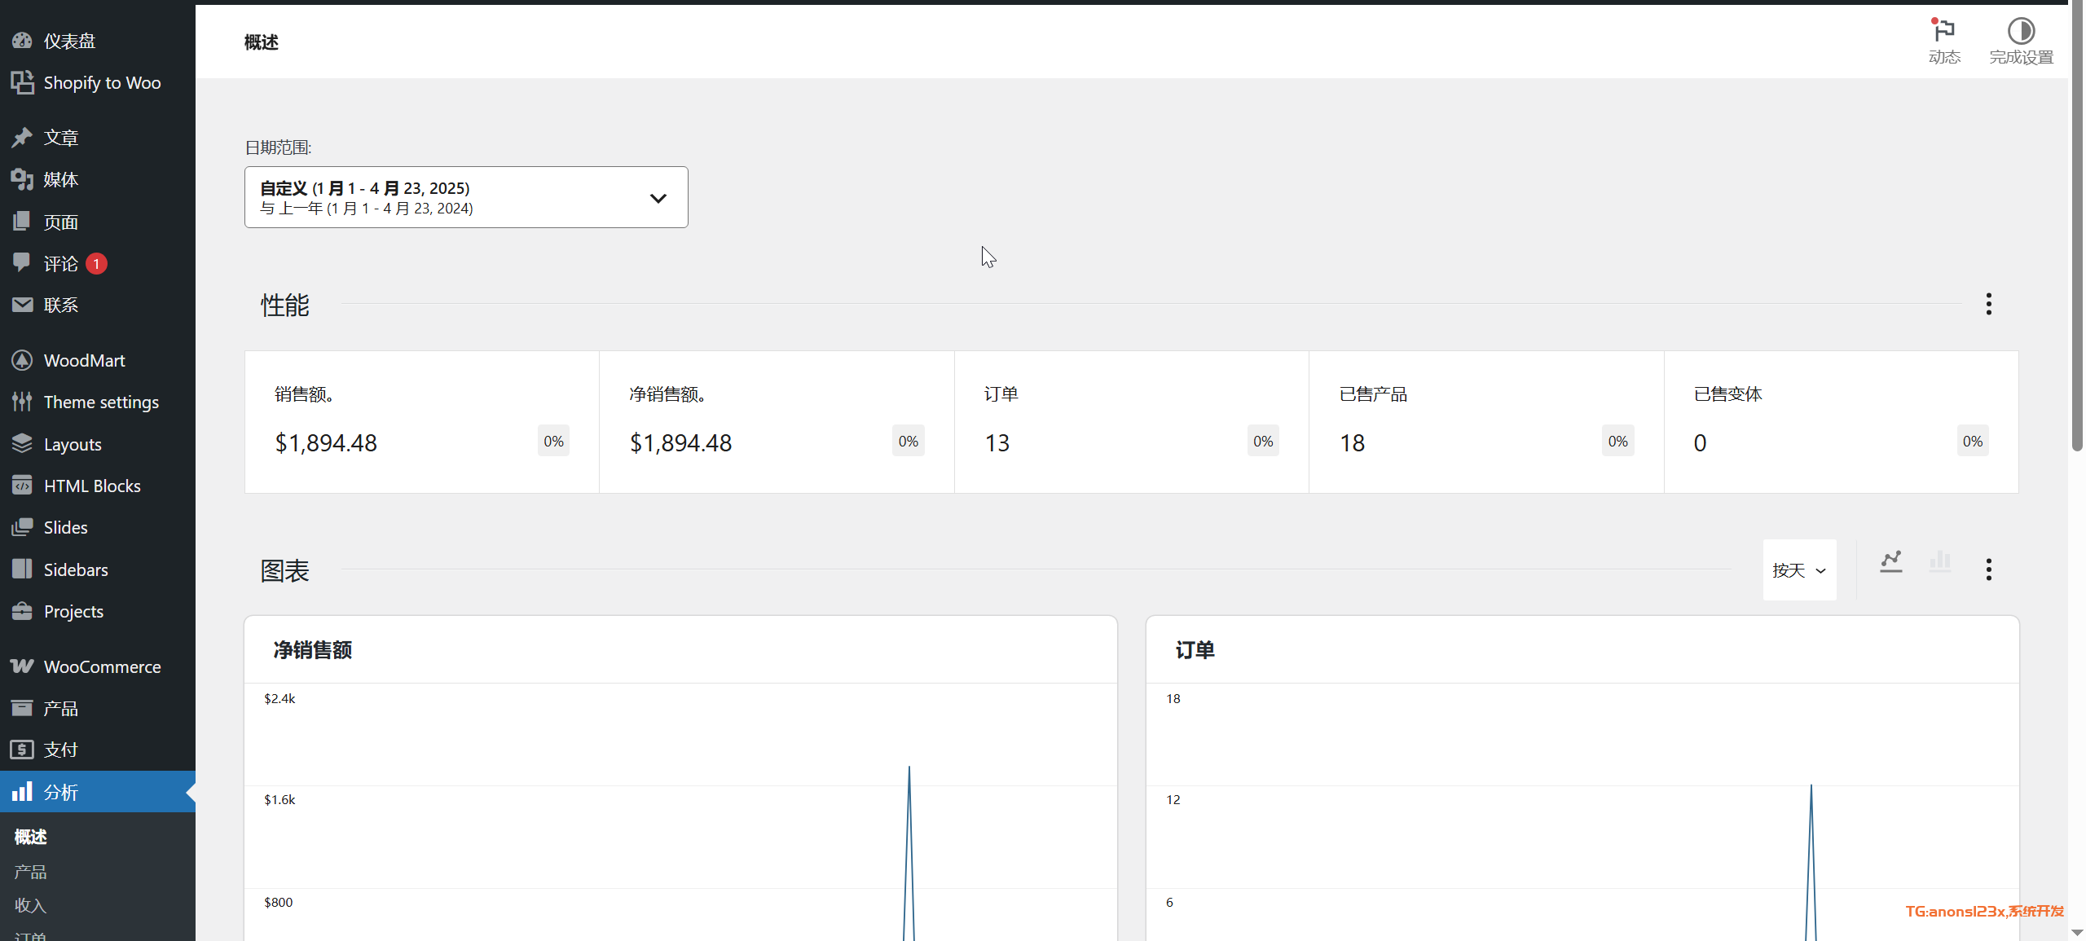
Task: Select 产品 under the 分析 submenu
Action: [x=30, y=872]
